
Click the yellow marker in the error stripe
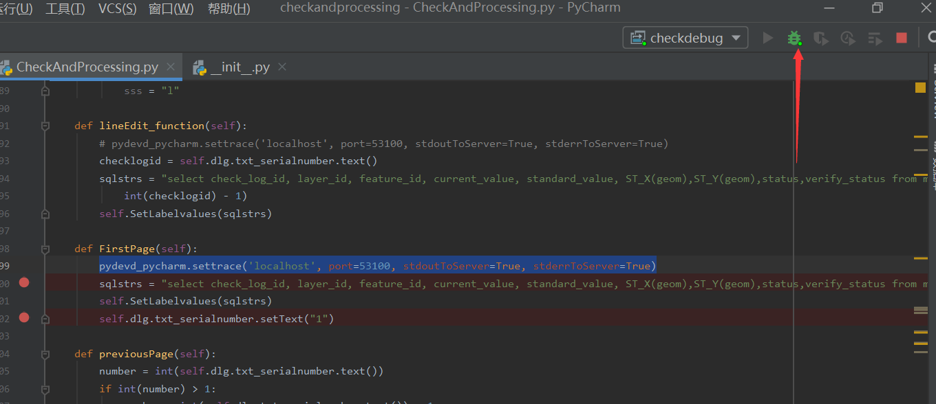pos(920,87)
